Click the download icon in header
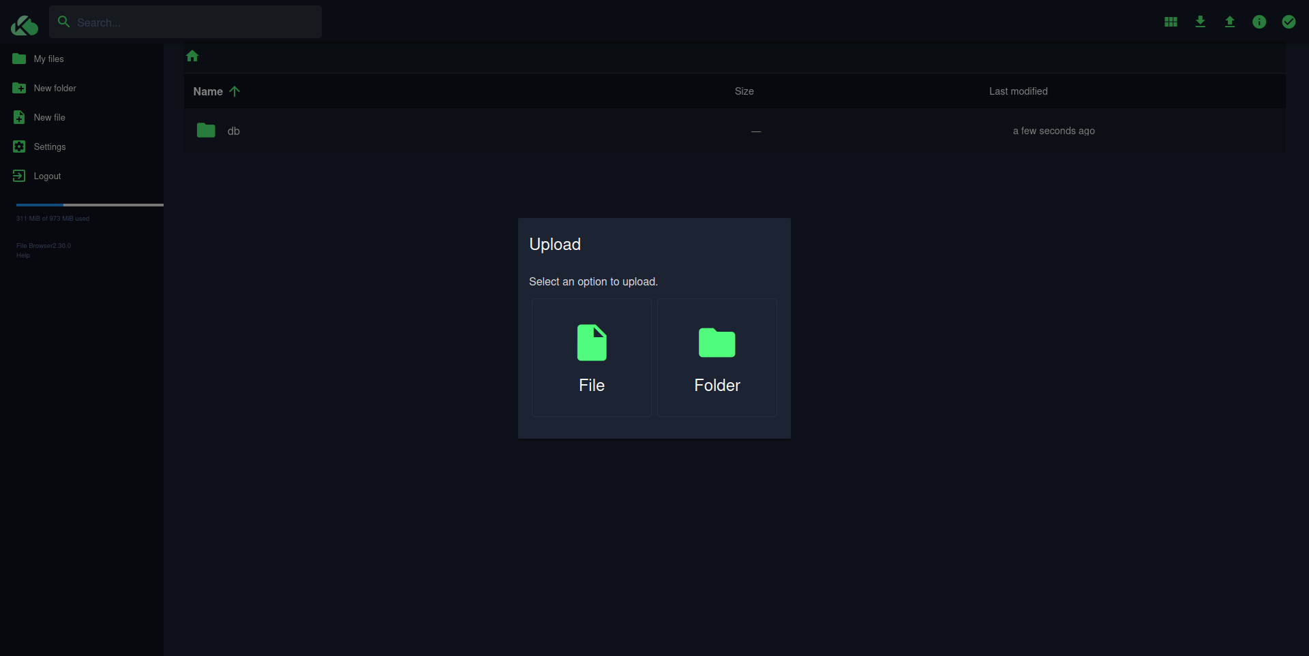 [x=1200, y=22]
